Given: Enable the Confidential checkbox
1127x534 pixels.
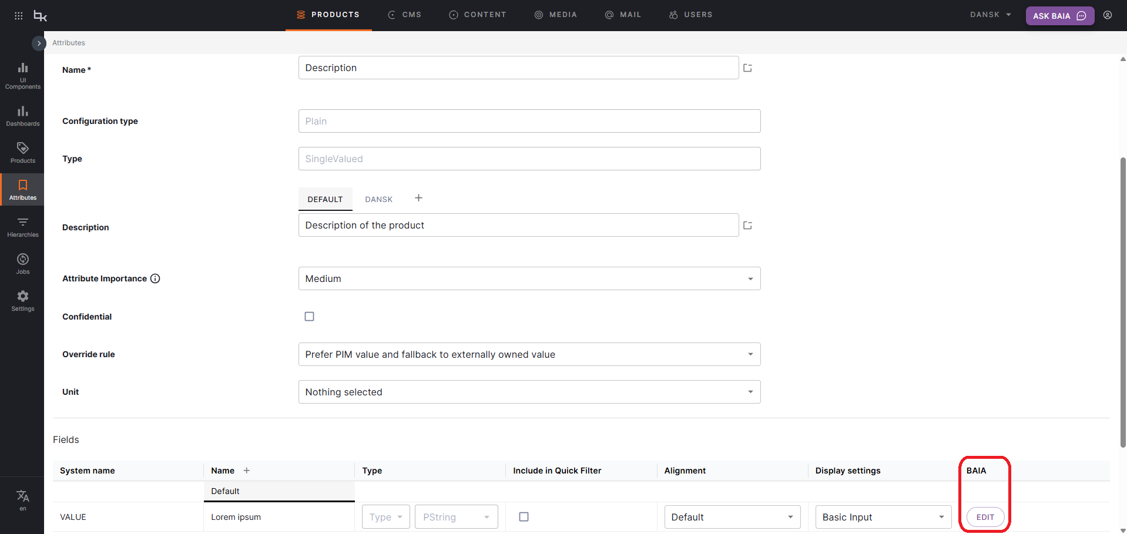Looking at the screenshot, I should tap(310, 317).
